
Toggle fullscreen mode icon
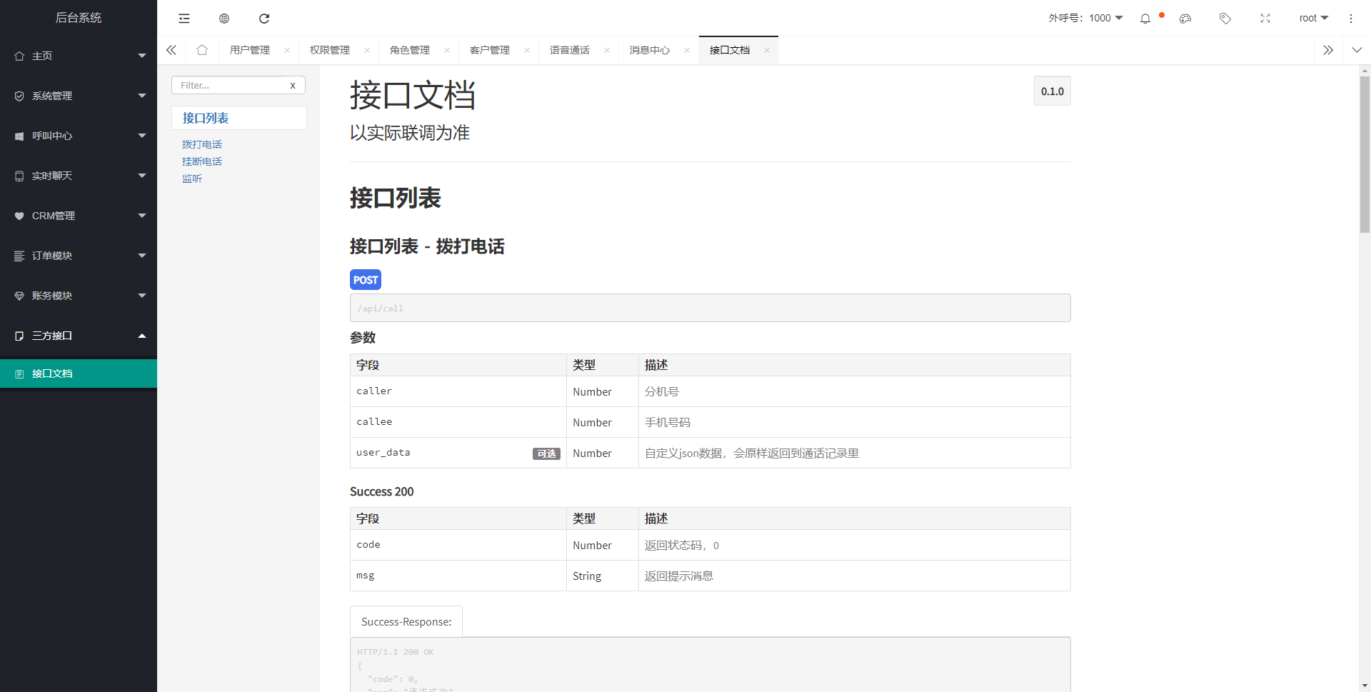click(x=1265, y=19)
